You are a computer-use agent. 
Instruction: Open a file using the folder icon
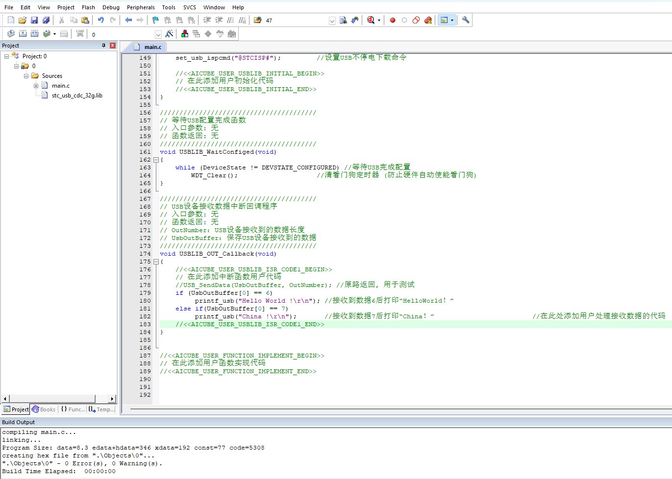pos(23,20)
